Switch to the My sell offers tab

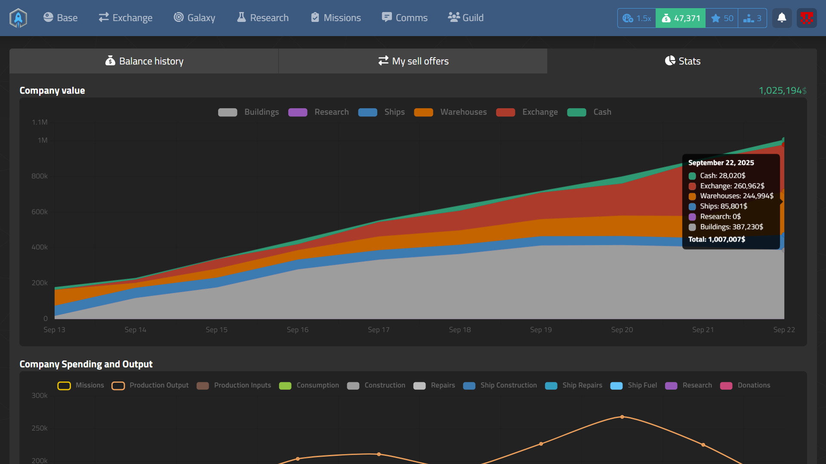click(x=413, y=61)
